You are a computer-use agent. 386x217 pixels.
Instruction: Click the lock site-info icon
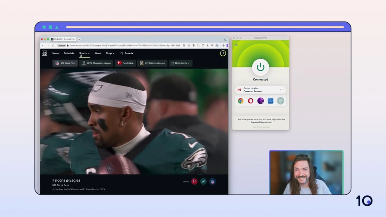[68, 46]
